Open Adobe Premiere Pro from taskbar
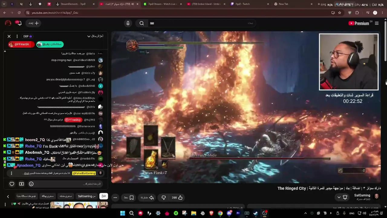 coord(238,213)
